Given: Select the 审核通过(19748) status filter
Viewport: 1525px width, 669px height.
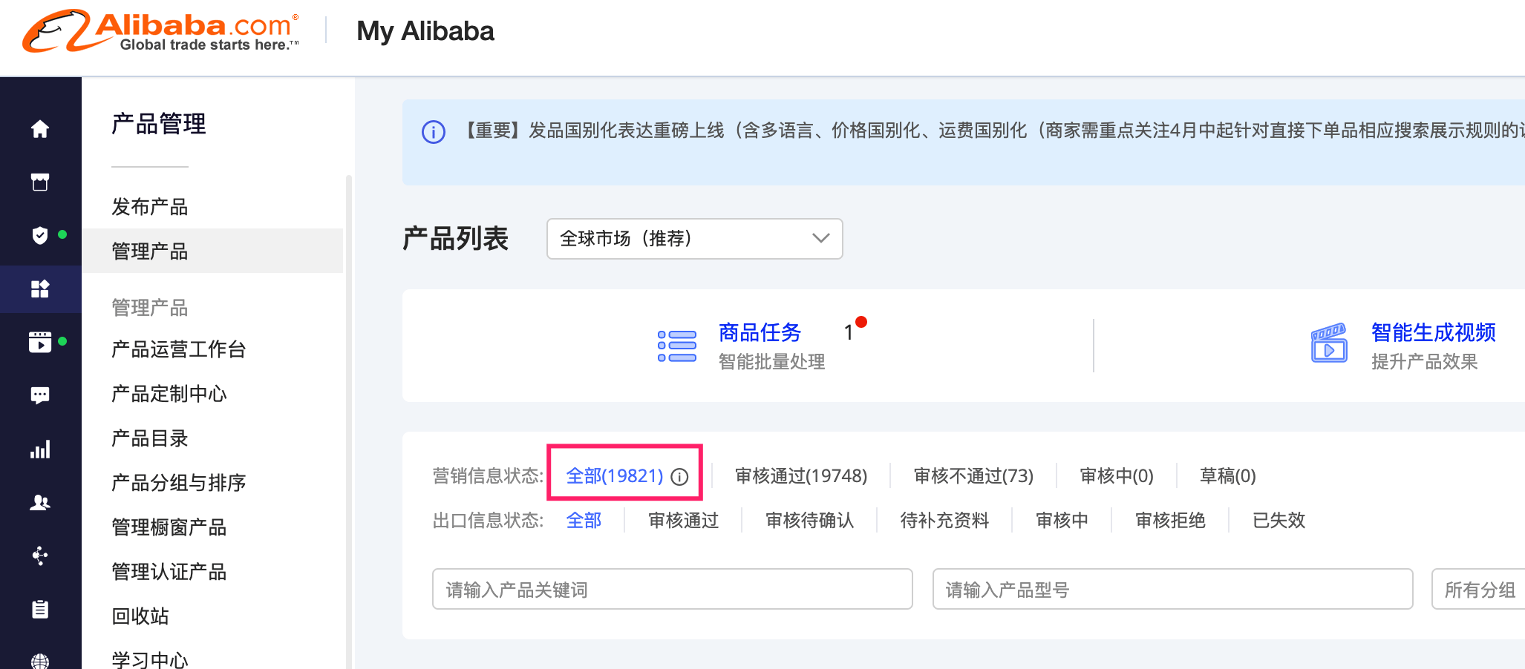Looking at the screenshot, I should point(800,476).
